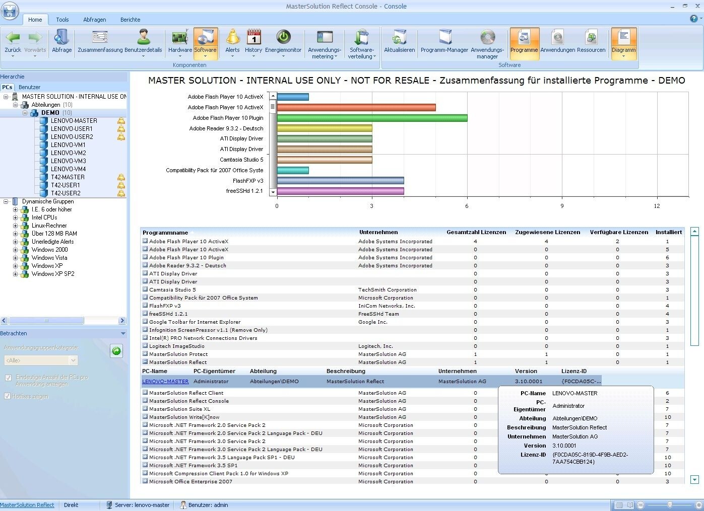Select the PCs hierarchy tab
Image resolution: width=704 pixels, height=511 pixels.
coord(7,87)
